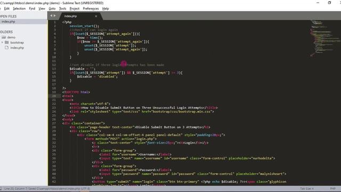Click the Username: label line

point(135,154)
